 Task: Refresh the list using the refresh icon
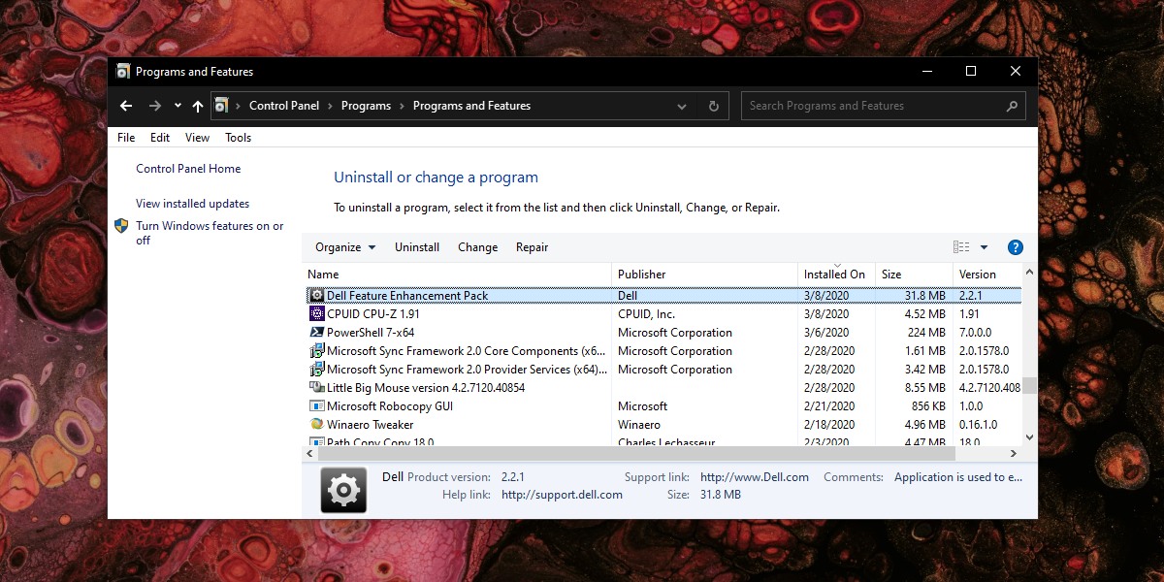[713, 106]
